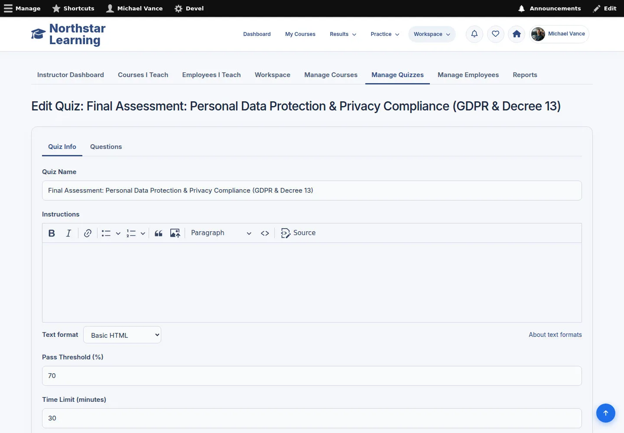Screen dimensions: 624x433
Task: Click into the Pass Threshold percentage field
Action: [x=312, y=376]
